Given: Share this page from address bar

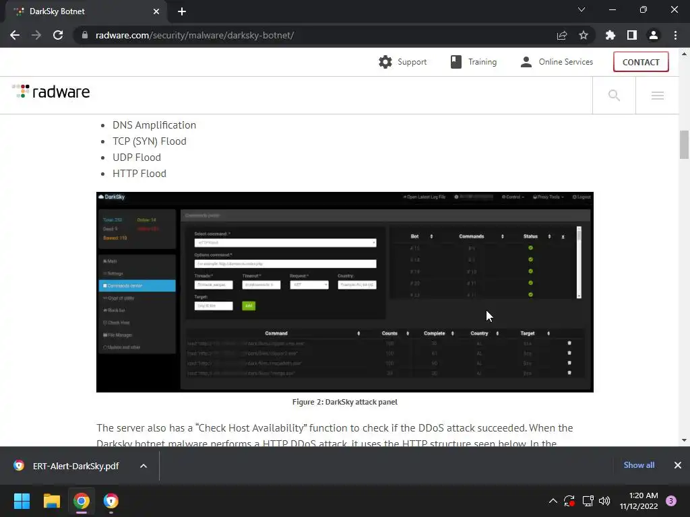Looking at the screenshot, I should pyautogui.click(x=562, y=35).
